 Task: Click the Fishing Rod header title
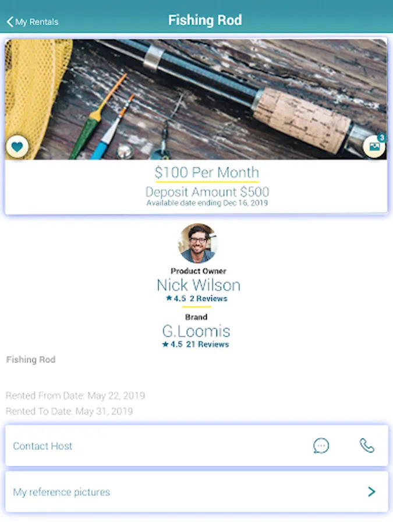click(x=205, y=20)
